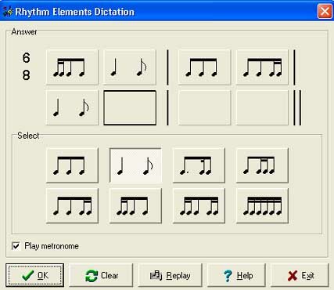Click the first empty slot of the last measure
This screenshot has width=334, height=290.
coord(204,107)
